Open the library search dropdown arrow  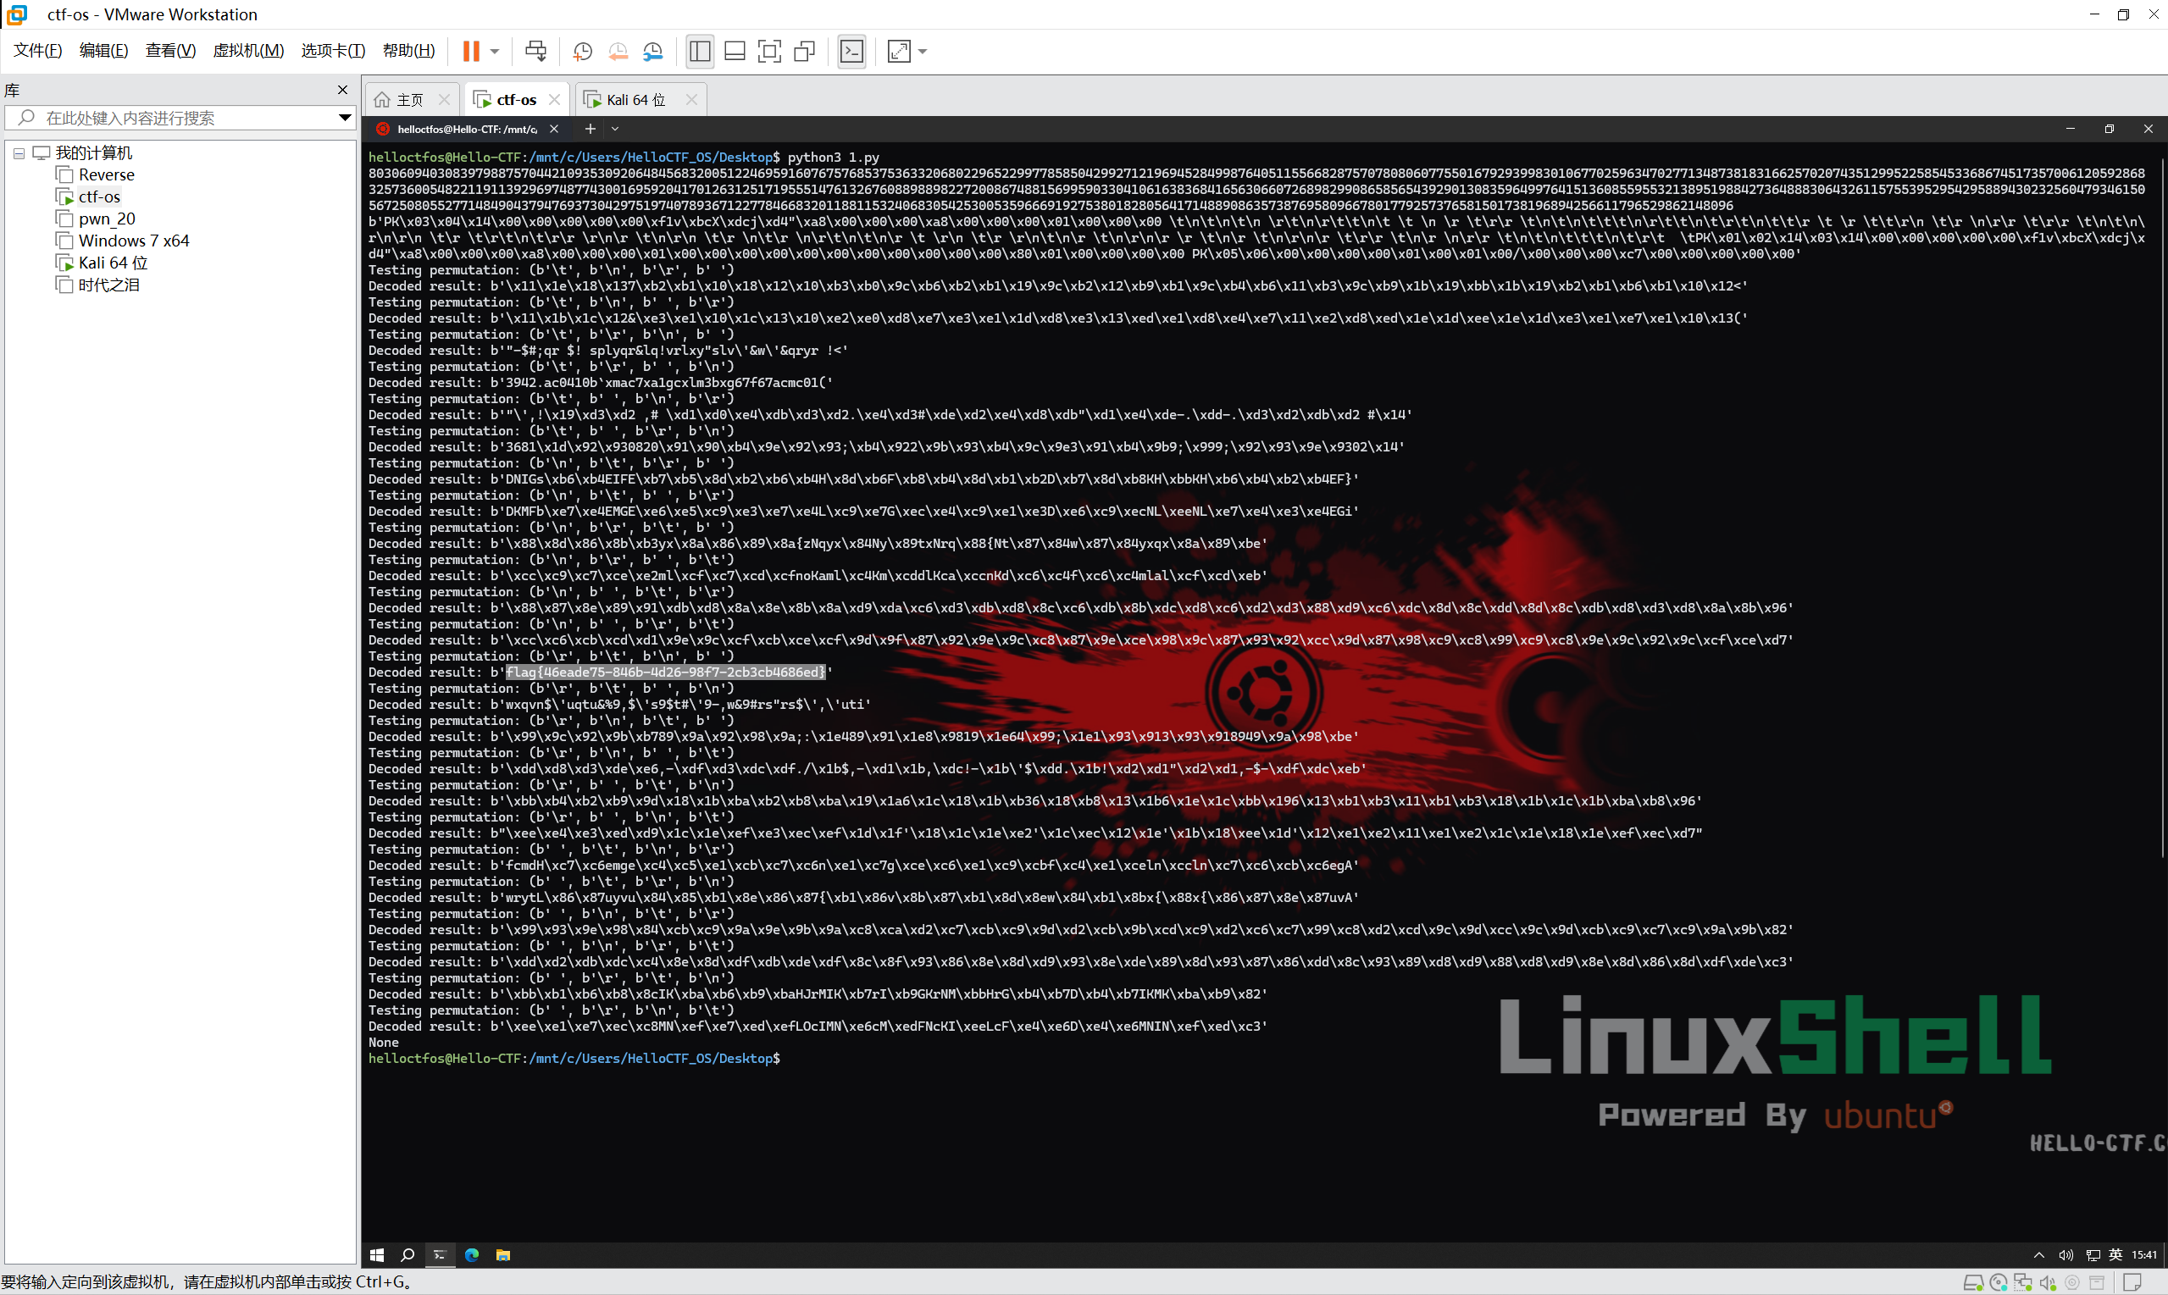345,118
